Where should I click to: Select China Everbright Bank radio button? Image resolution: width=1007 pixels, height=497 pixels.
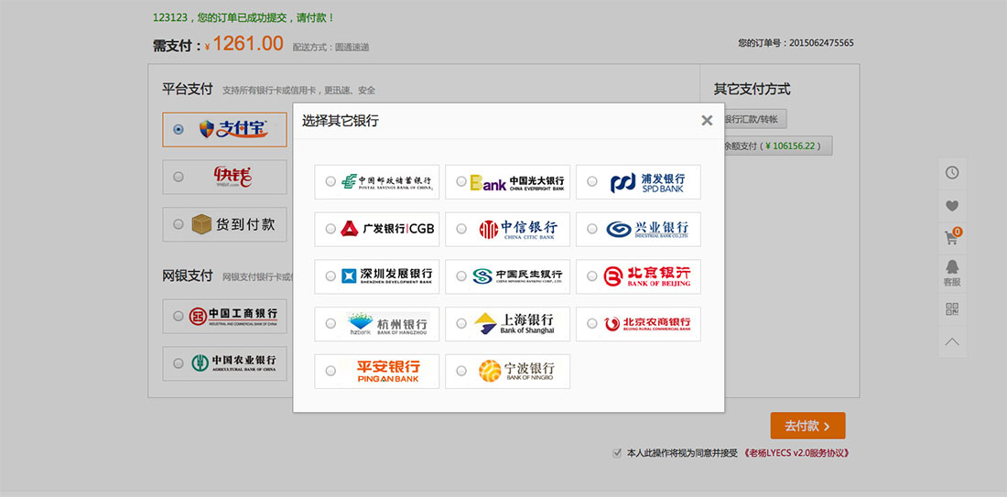coord(461,182)
